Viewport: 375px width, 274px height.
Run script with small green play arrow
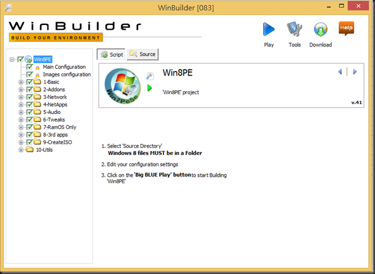click(x=150, y=88)
